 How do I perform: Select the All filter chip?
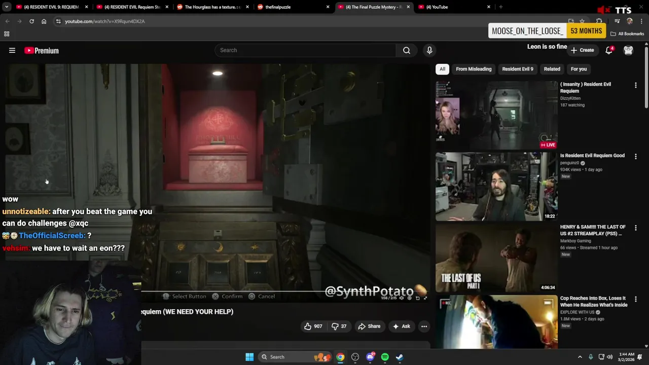pyautogui.click(x=443, y=69)
